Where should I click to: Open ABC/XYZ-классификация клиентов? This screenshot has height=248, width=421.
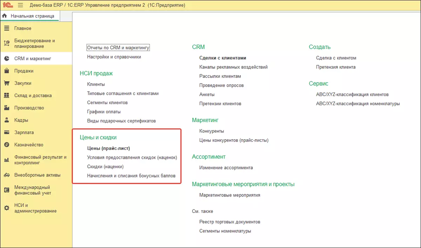coord(352,95)
